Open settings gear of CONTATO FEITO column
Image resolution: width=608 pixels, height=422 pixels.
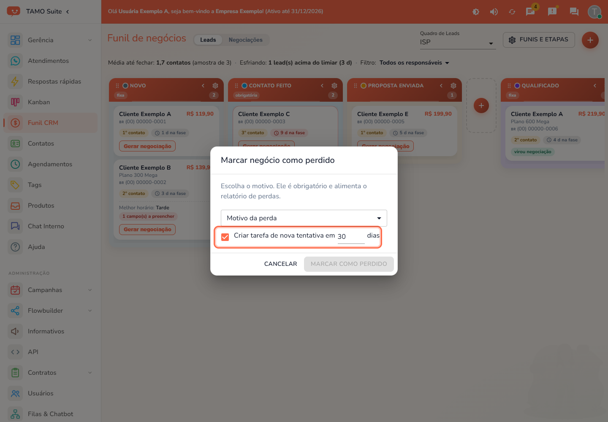[x=334, y=86]
